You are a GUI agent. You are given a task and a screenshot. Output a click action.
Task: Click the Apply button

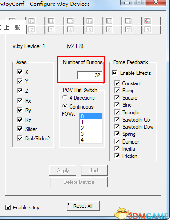63,170
